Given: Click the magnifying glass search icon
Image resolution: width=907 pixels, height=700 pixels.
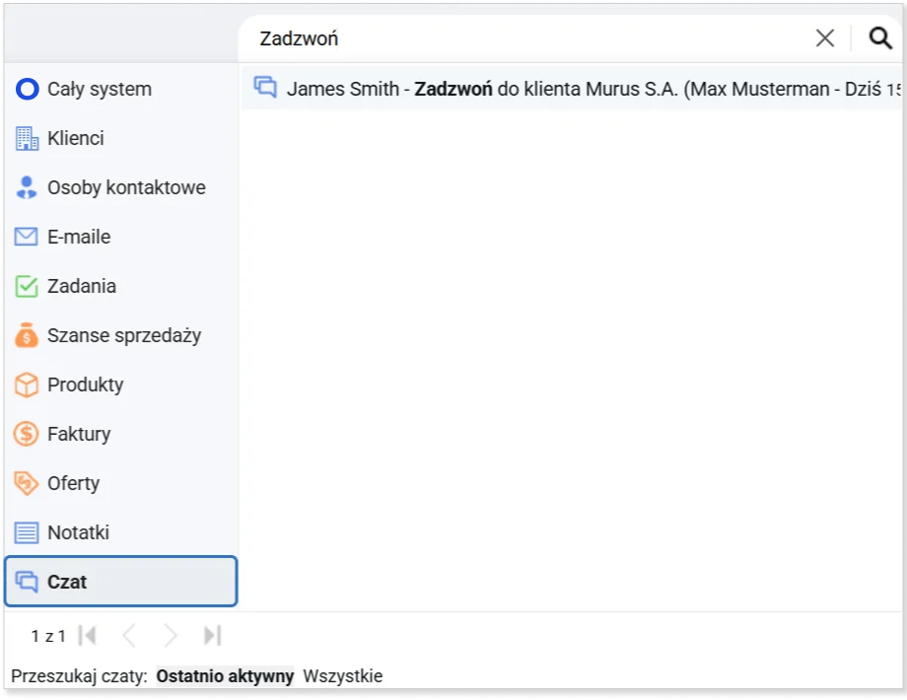Looking at the screenshot, I should (x=879, y=38).
